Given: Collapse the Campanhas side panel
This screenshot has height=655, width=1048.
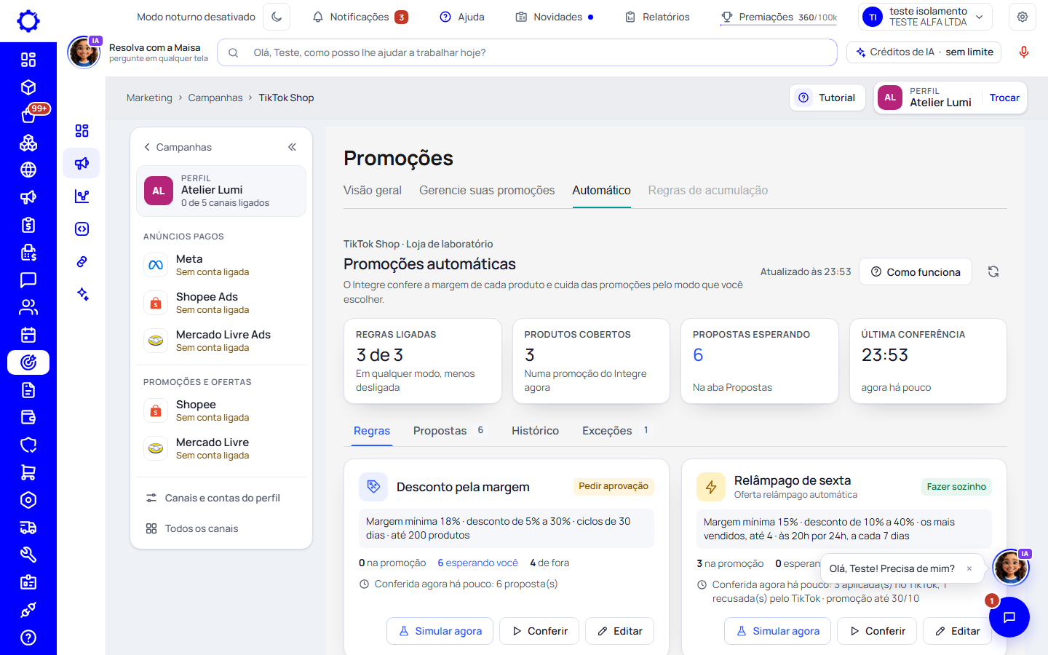Looking at the screenshot, I should pos(292,147).
